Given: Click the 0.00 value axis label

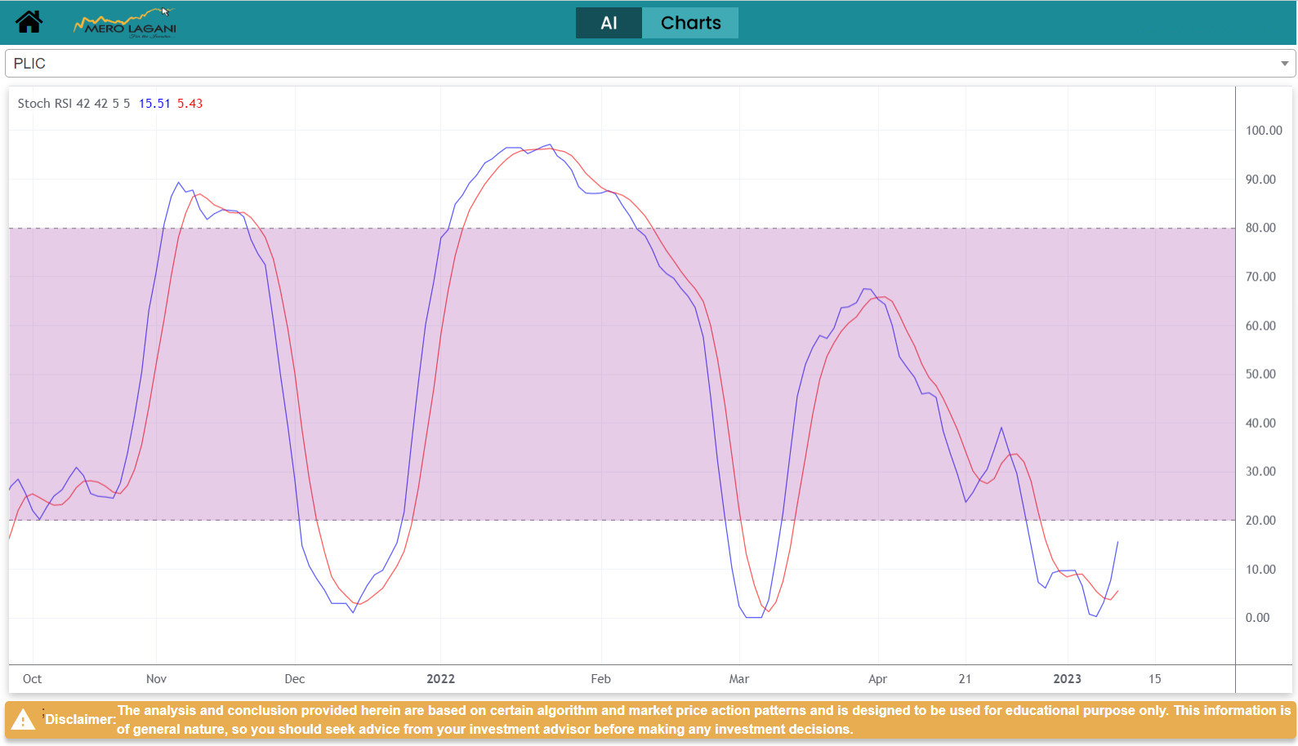Looking at the screenshot, I should (x=1257, y=618).
